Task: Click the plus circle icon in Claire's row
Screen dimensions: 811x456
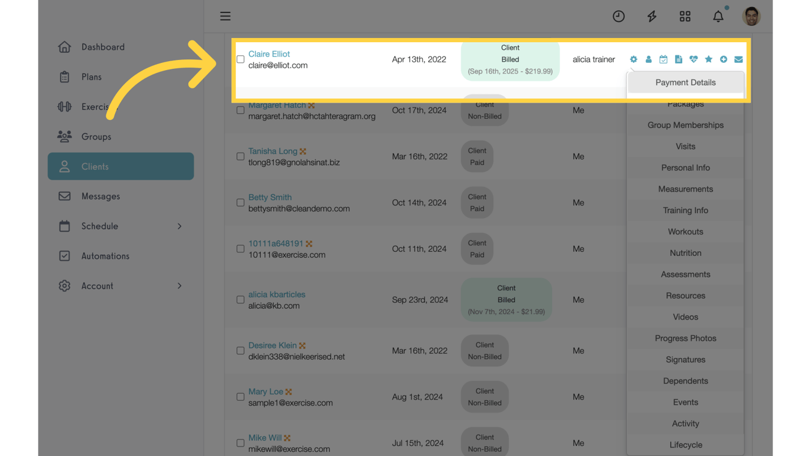Action: (x=724, y=59)
